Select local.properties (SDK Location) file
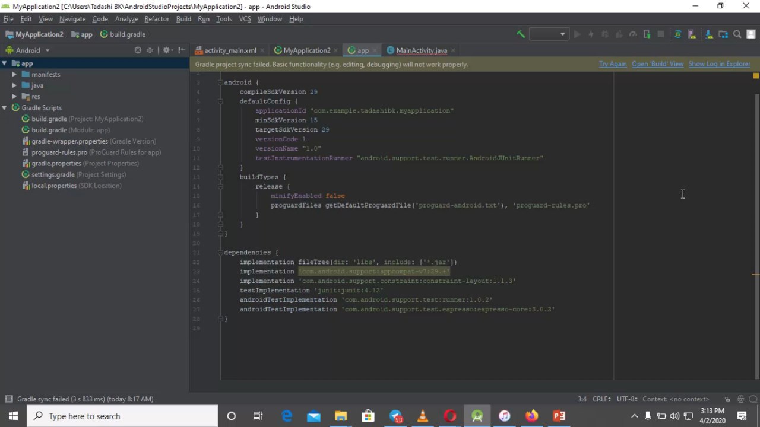Image resolution: width=760 pixels, height=427 pixels. [x=76, y=186]
